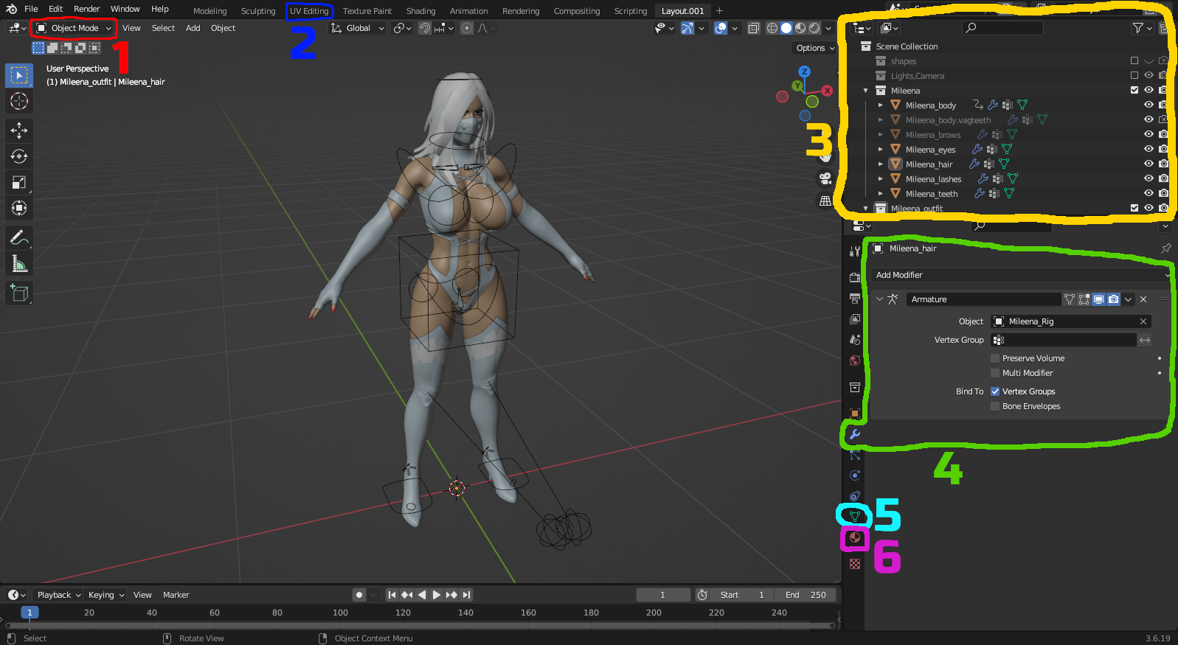The image size is (1178, 645).
Task: Open the World properties tab
Action: coord(855,360)
